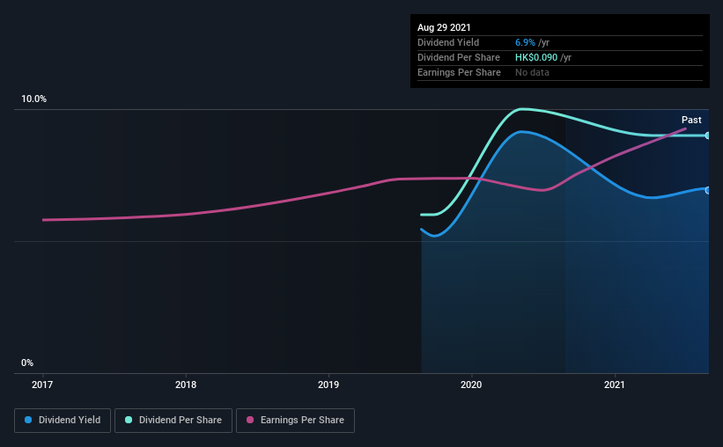Click the teal Dividend Per Share legend dot
The height and width of the screenshot is (447, 723).
[129, 420]
